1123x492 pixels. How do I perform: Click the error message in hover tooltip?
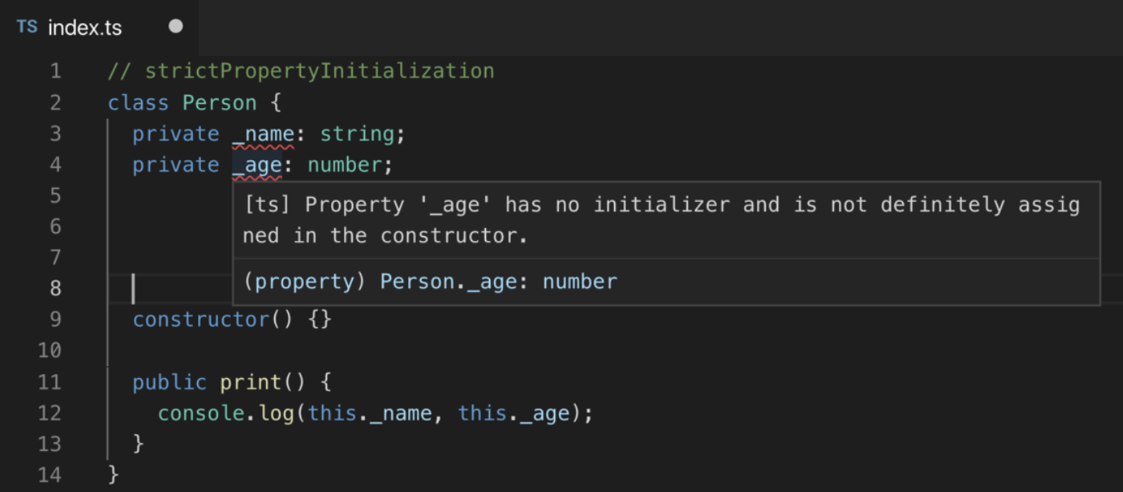(662, 220)
